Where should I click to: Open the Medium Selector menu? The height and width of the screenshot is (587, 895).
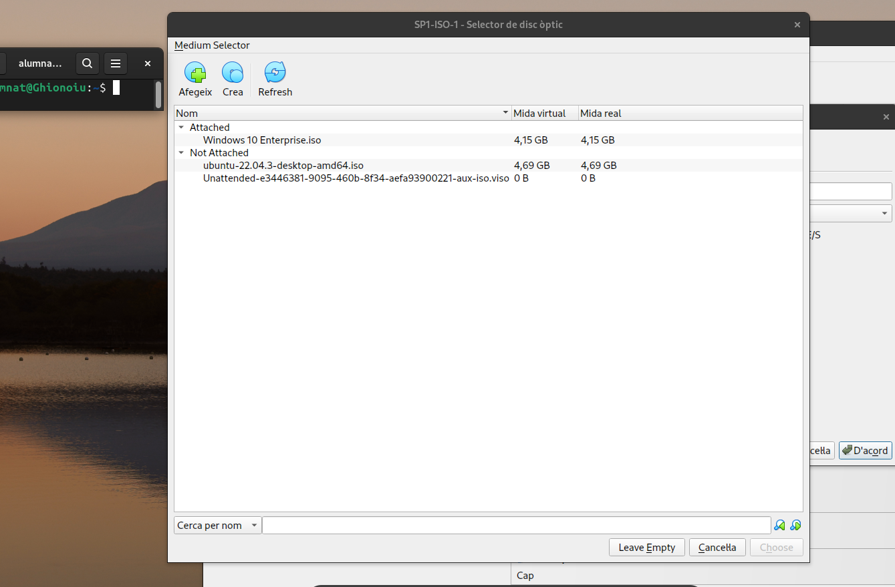tap(212, 45)
